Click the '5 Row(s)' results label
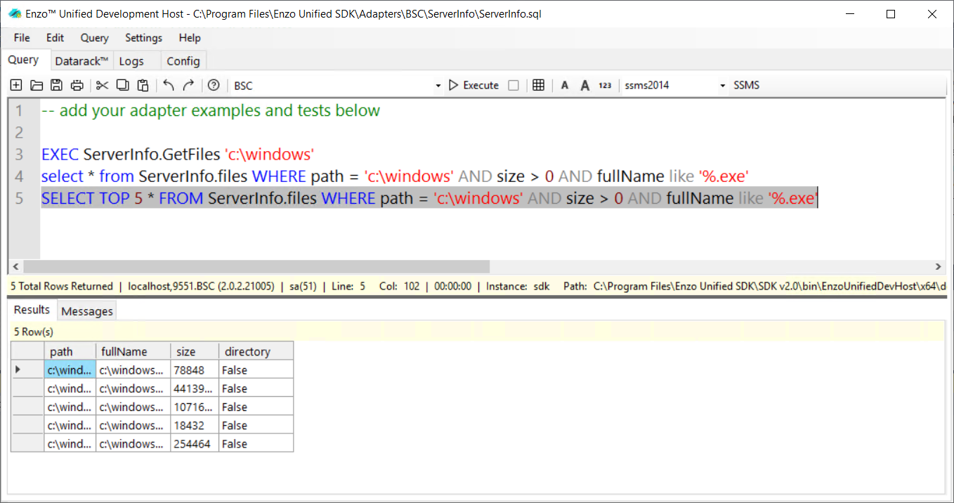 coord(34,332)
